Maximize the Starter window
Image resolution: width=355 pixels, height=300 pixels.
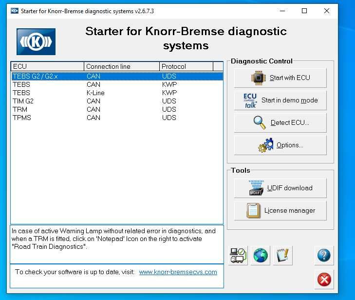304,11
